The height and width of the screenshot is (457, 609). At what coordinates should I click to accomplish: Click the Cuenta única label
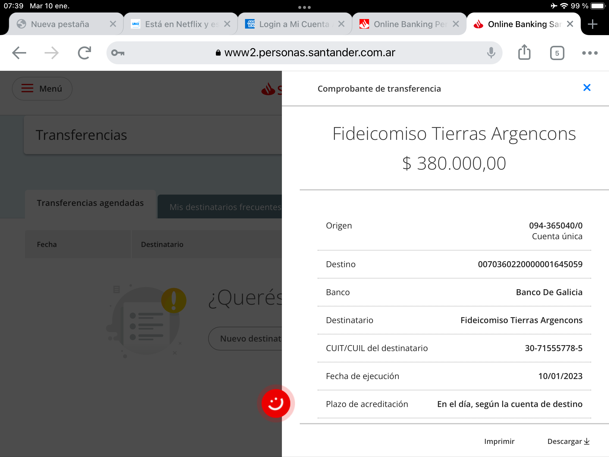tap(557, 236)
